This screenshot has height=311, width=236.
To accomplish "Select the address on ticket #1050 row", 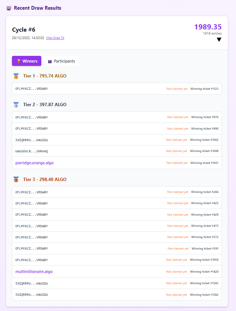I will pyautogui.click(x=32, y=260).
